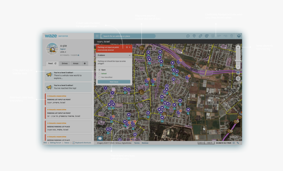Click the level 6 editor megaphone icon

pos(49,87)
